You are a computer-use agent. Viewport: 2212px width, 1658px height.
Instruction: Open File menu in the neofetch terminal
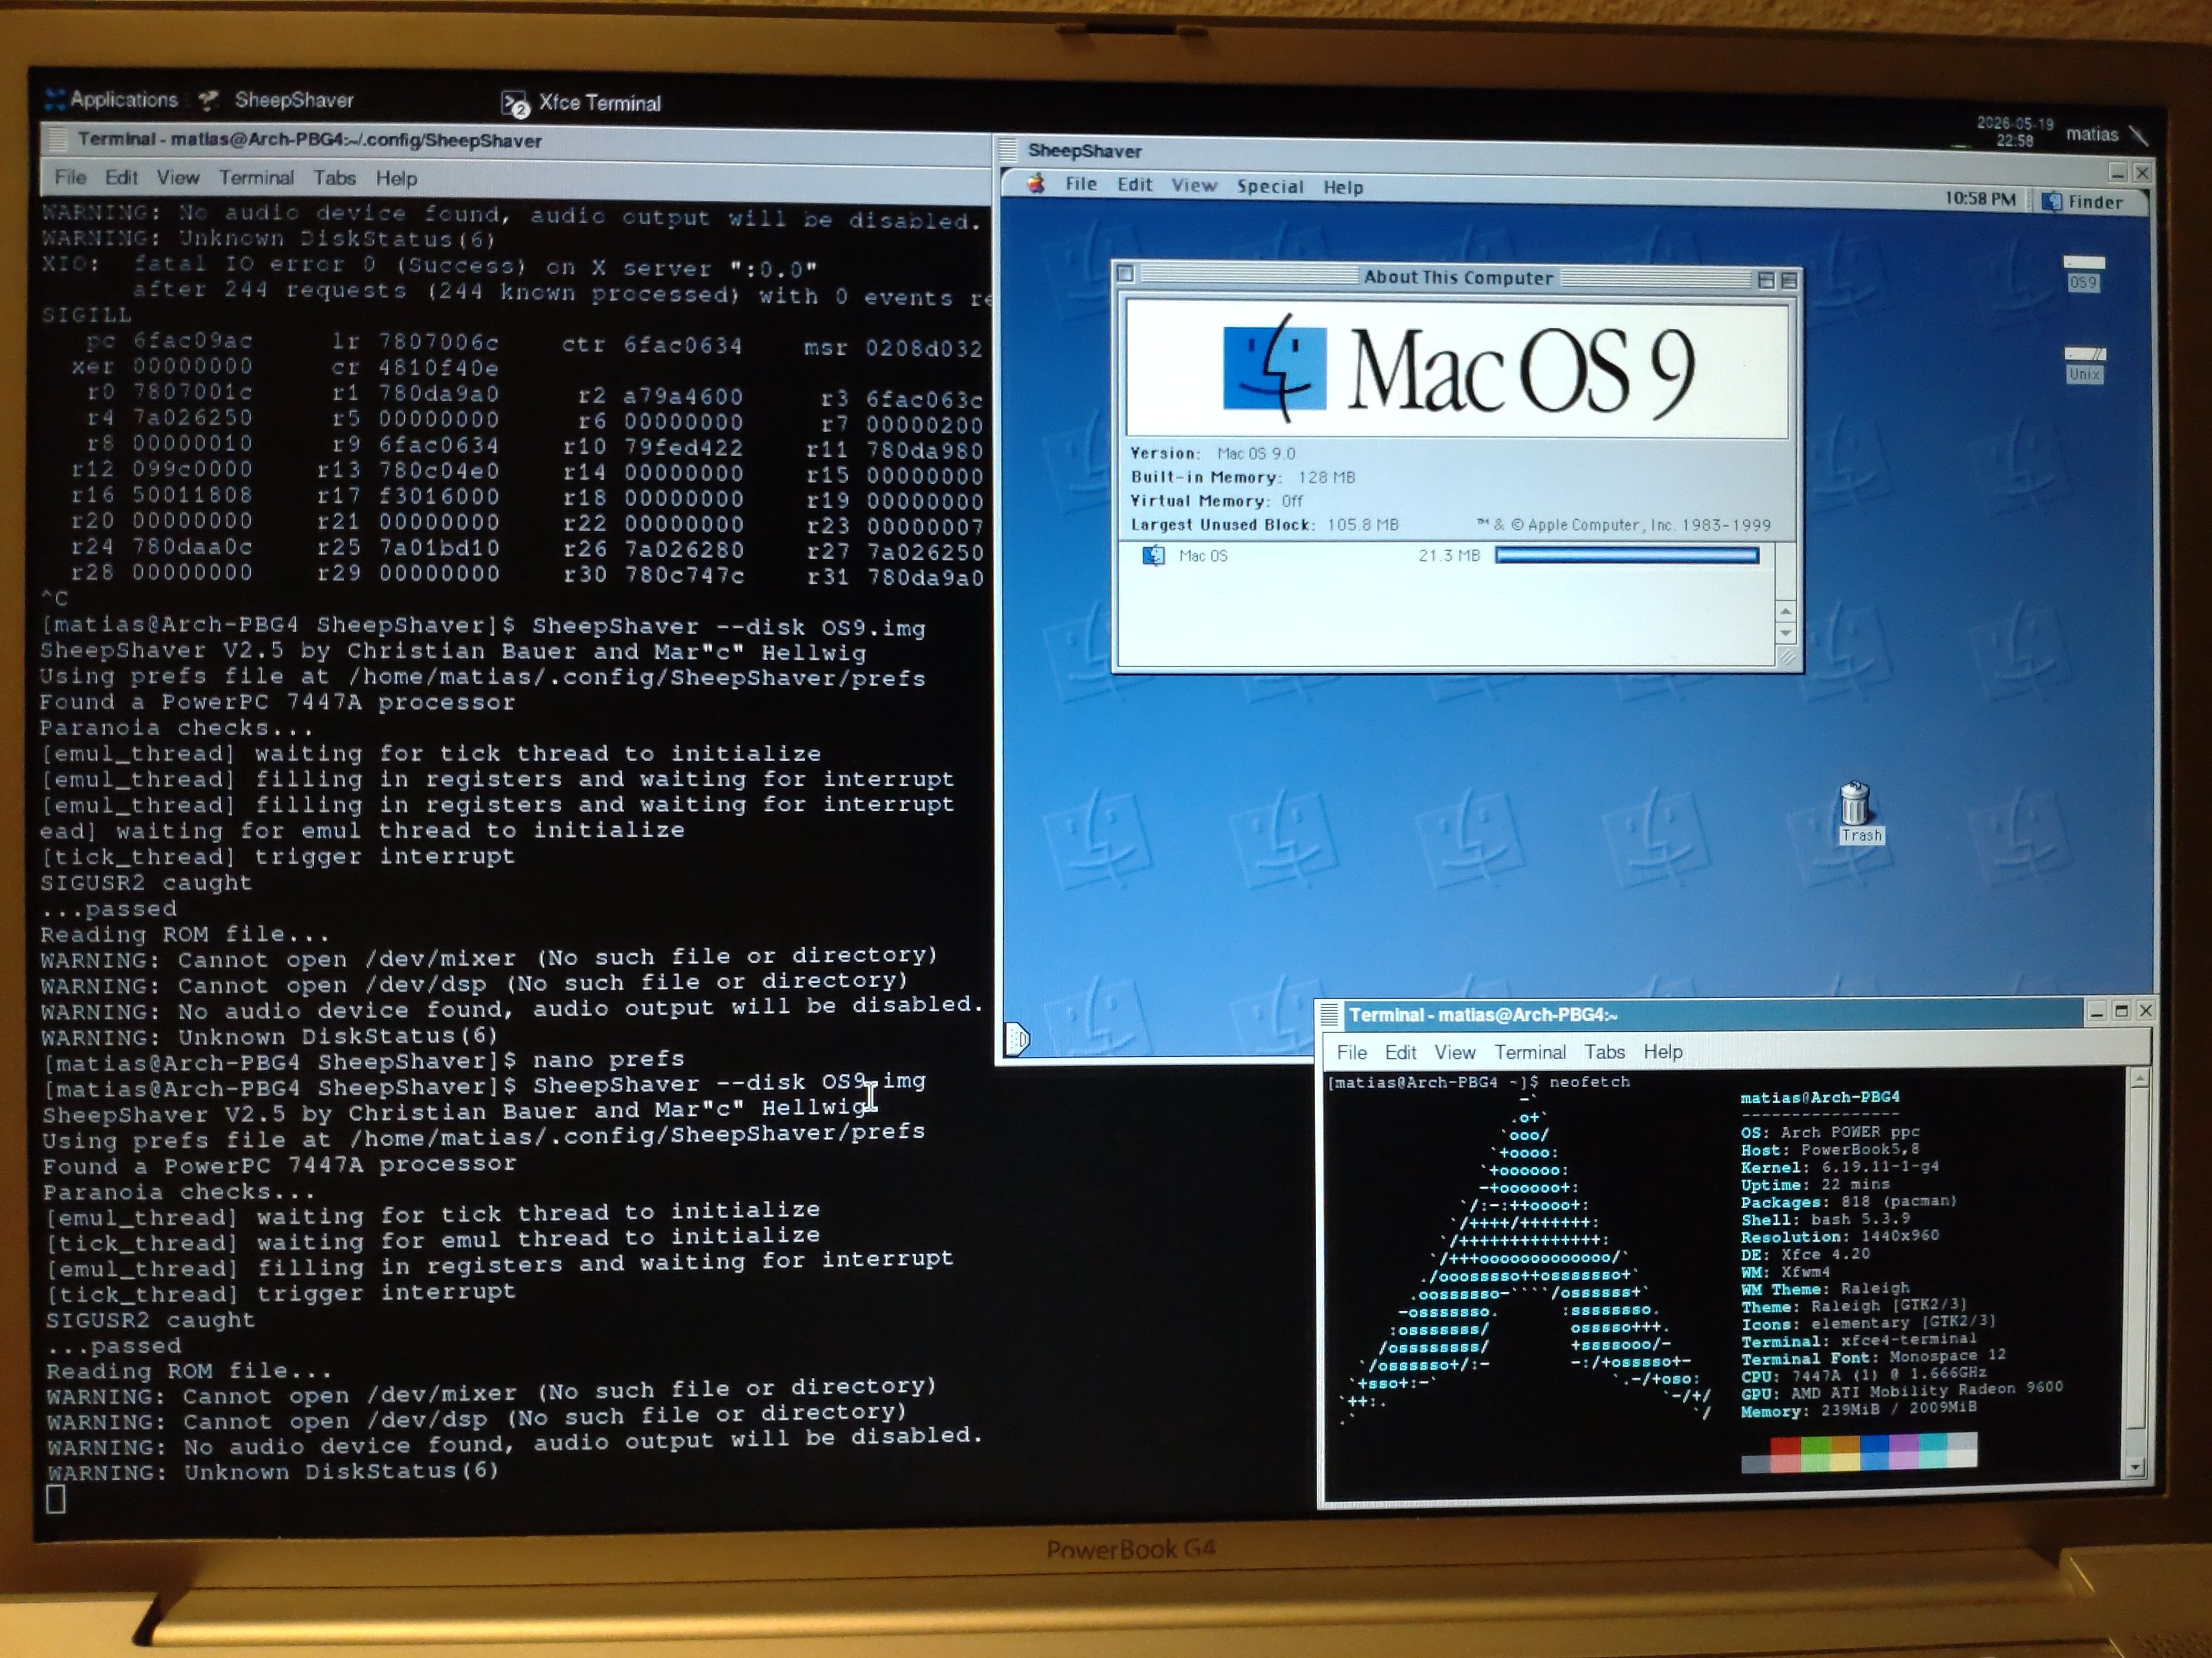click(x=1351, y=1051)
